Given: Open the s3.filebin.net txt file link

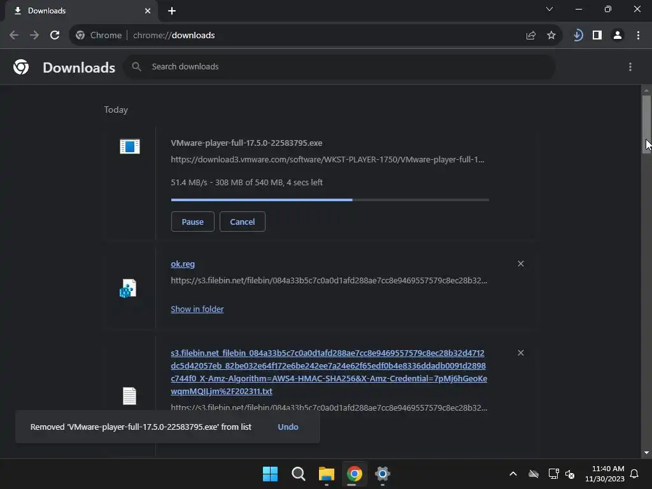Looking at the screenshot, I should 329,372.
